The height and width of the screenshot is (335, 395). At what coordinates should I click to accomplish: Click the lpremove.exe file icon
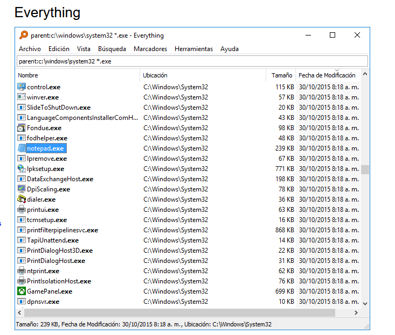pos(22,159)
